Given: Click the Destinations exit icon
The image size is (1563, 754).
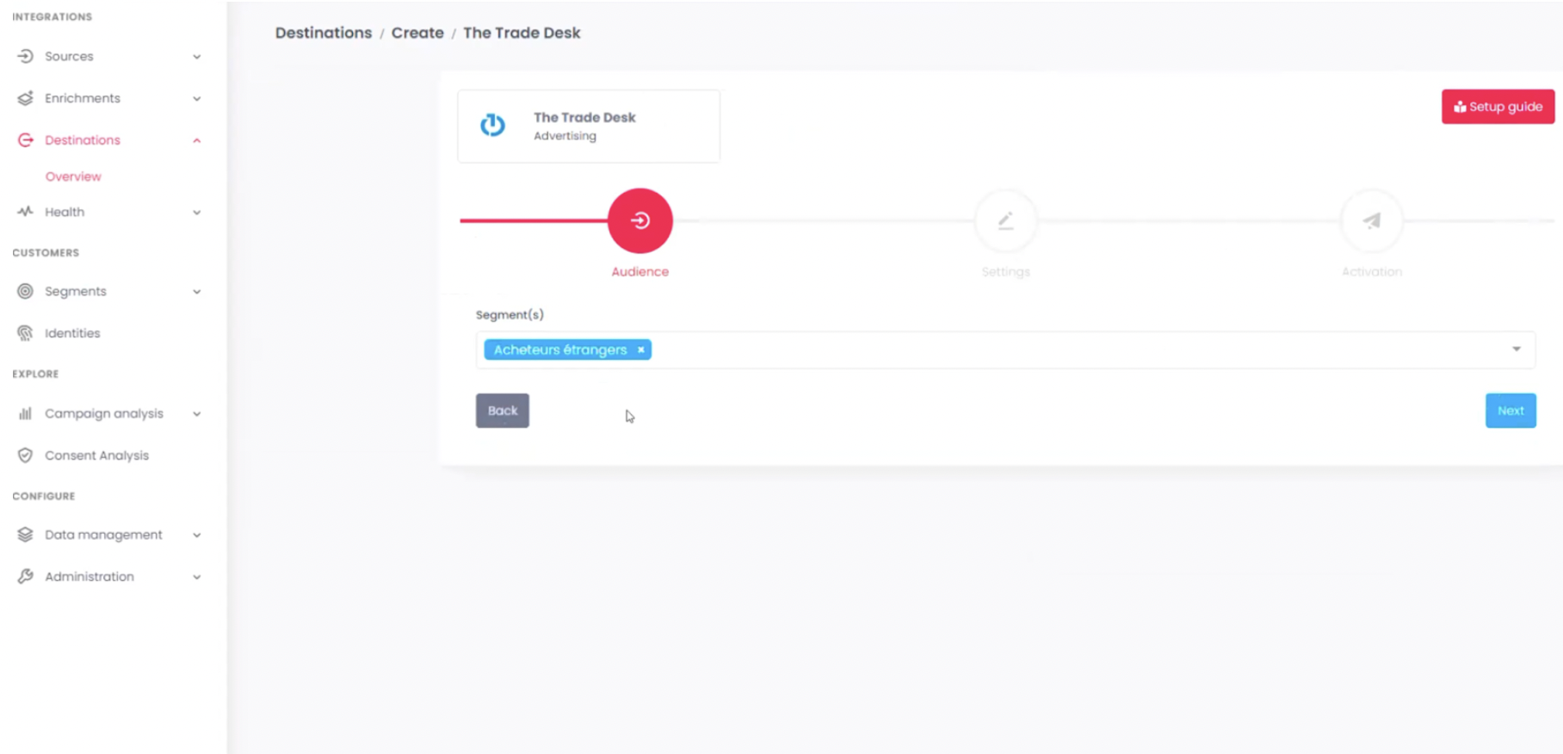Looking at the screenshot, I should click(25, 140).
